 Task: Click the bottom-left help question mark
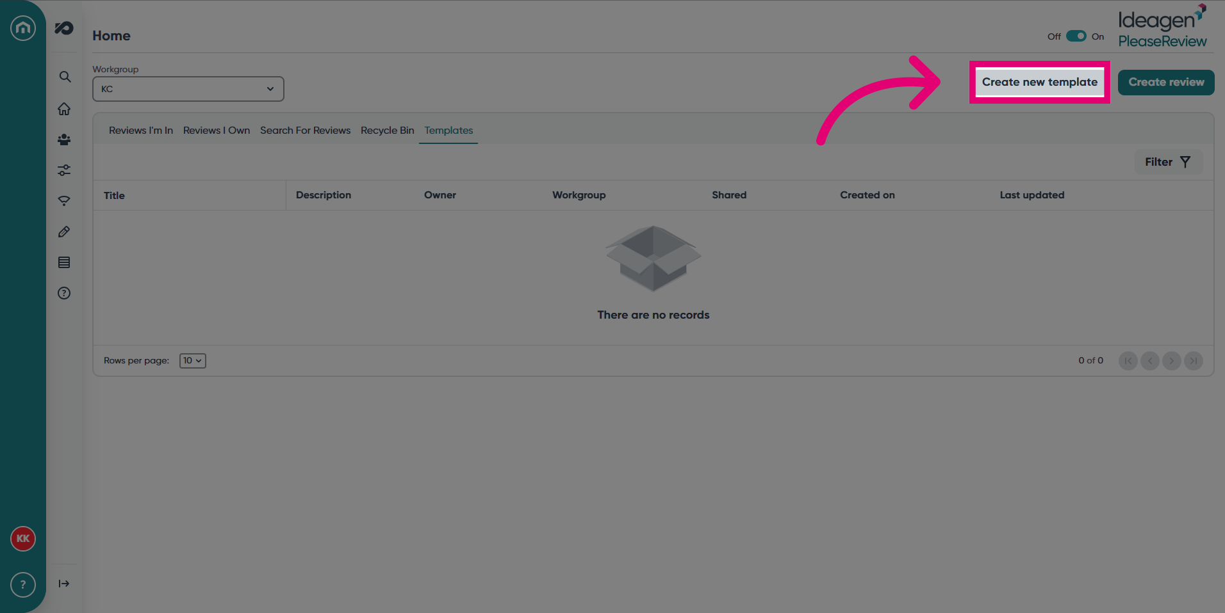pyautogui.click(x=23, y=585)
